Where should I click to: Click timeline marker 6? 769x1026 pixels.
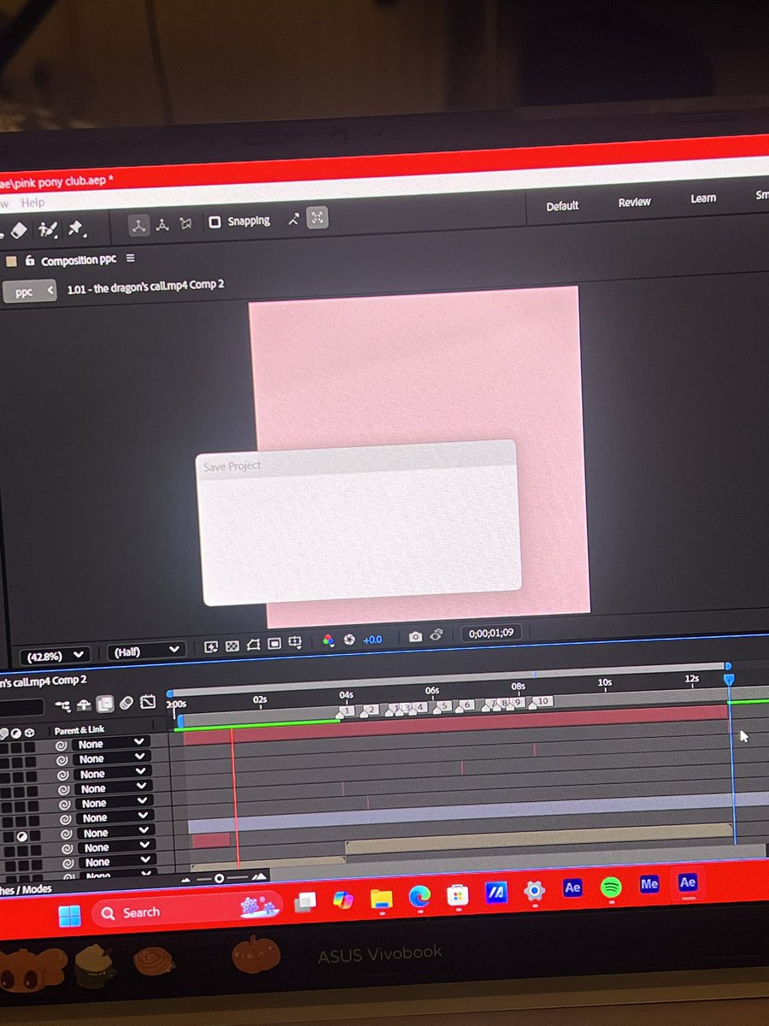point(467,705)
